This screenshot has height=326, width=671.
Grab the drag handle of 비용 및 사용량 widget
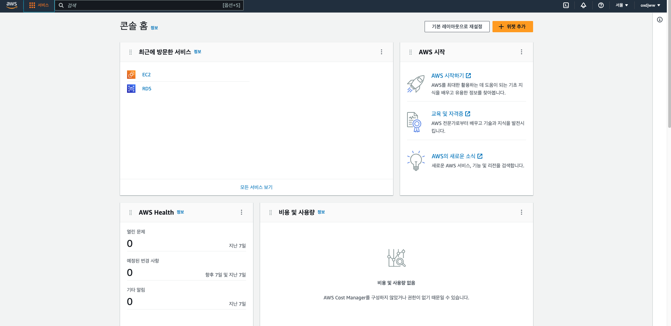[x=271, y=213]
